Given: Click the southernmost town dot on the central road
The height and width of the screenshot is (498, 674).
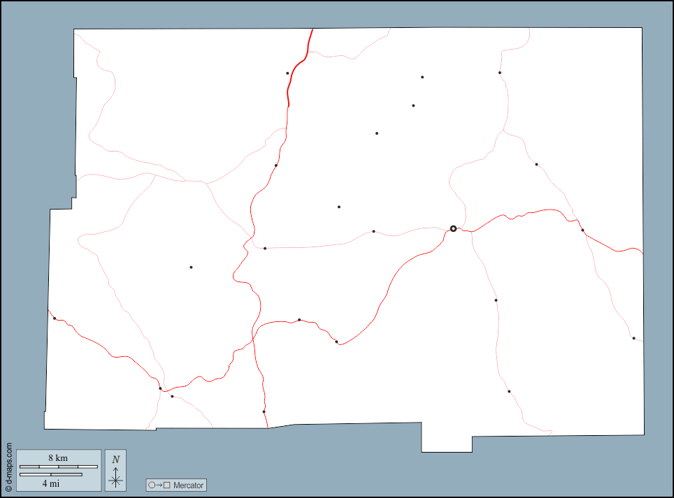Looking at the screenshot, I should click(x=264, y=411).
